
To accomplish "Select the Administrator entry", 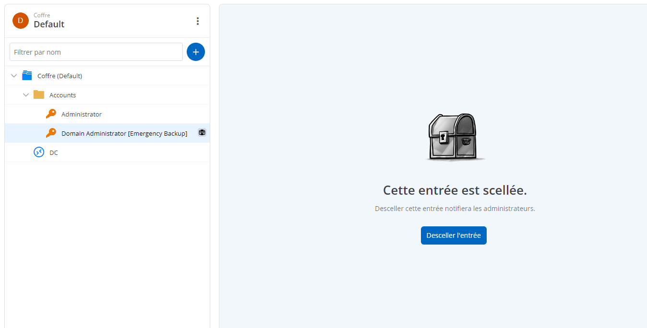I will [x=82, y=114].
